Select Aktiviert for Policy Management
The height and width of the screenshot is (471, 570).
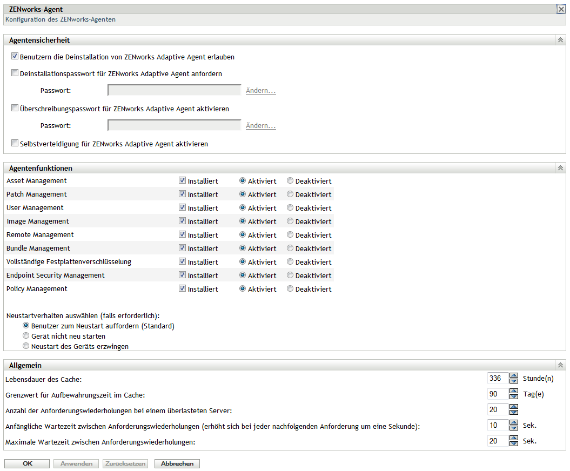coord(243,288)
